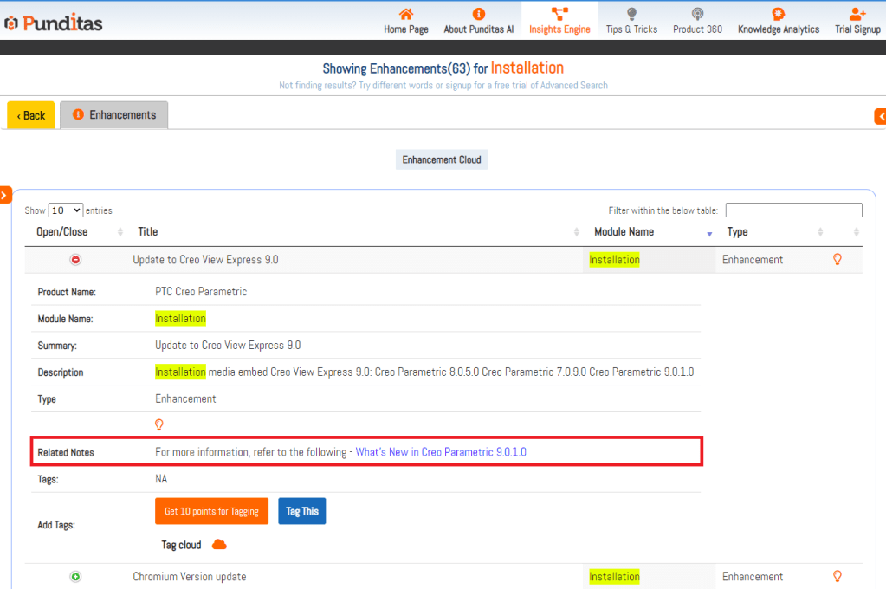This screenshot has width=886, height=589.
Task: Expand the left orange side panel arrow
Action: (x=5, y=196)
